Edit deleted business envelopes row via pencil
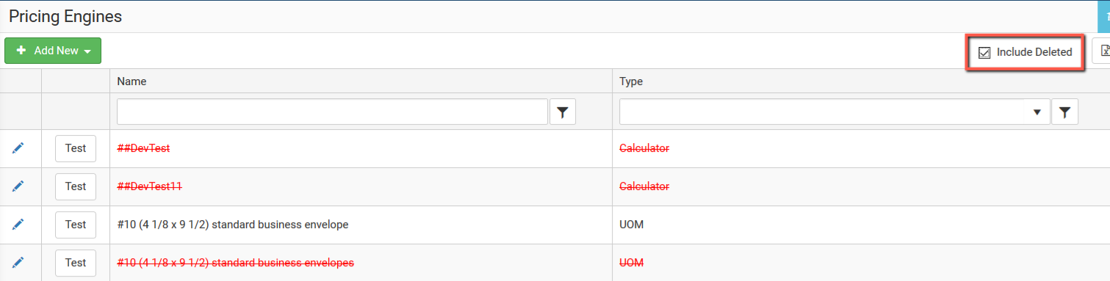The height and width of the screenshot is (281, 1110). [x=18, y=263]
